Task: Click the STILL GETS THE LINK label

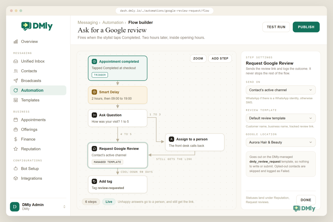Action: coord(174,159)
